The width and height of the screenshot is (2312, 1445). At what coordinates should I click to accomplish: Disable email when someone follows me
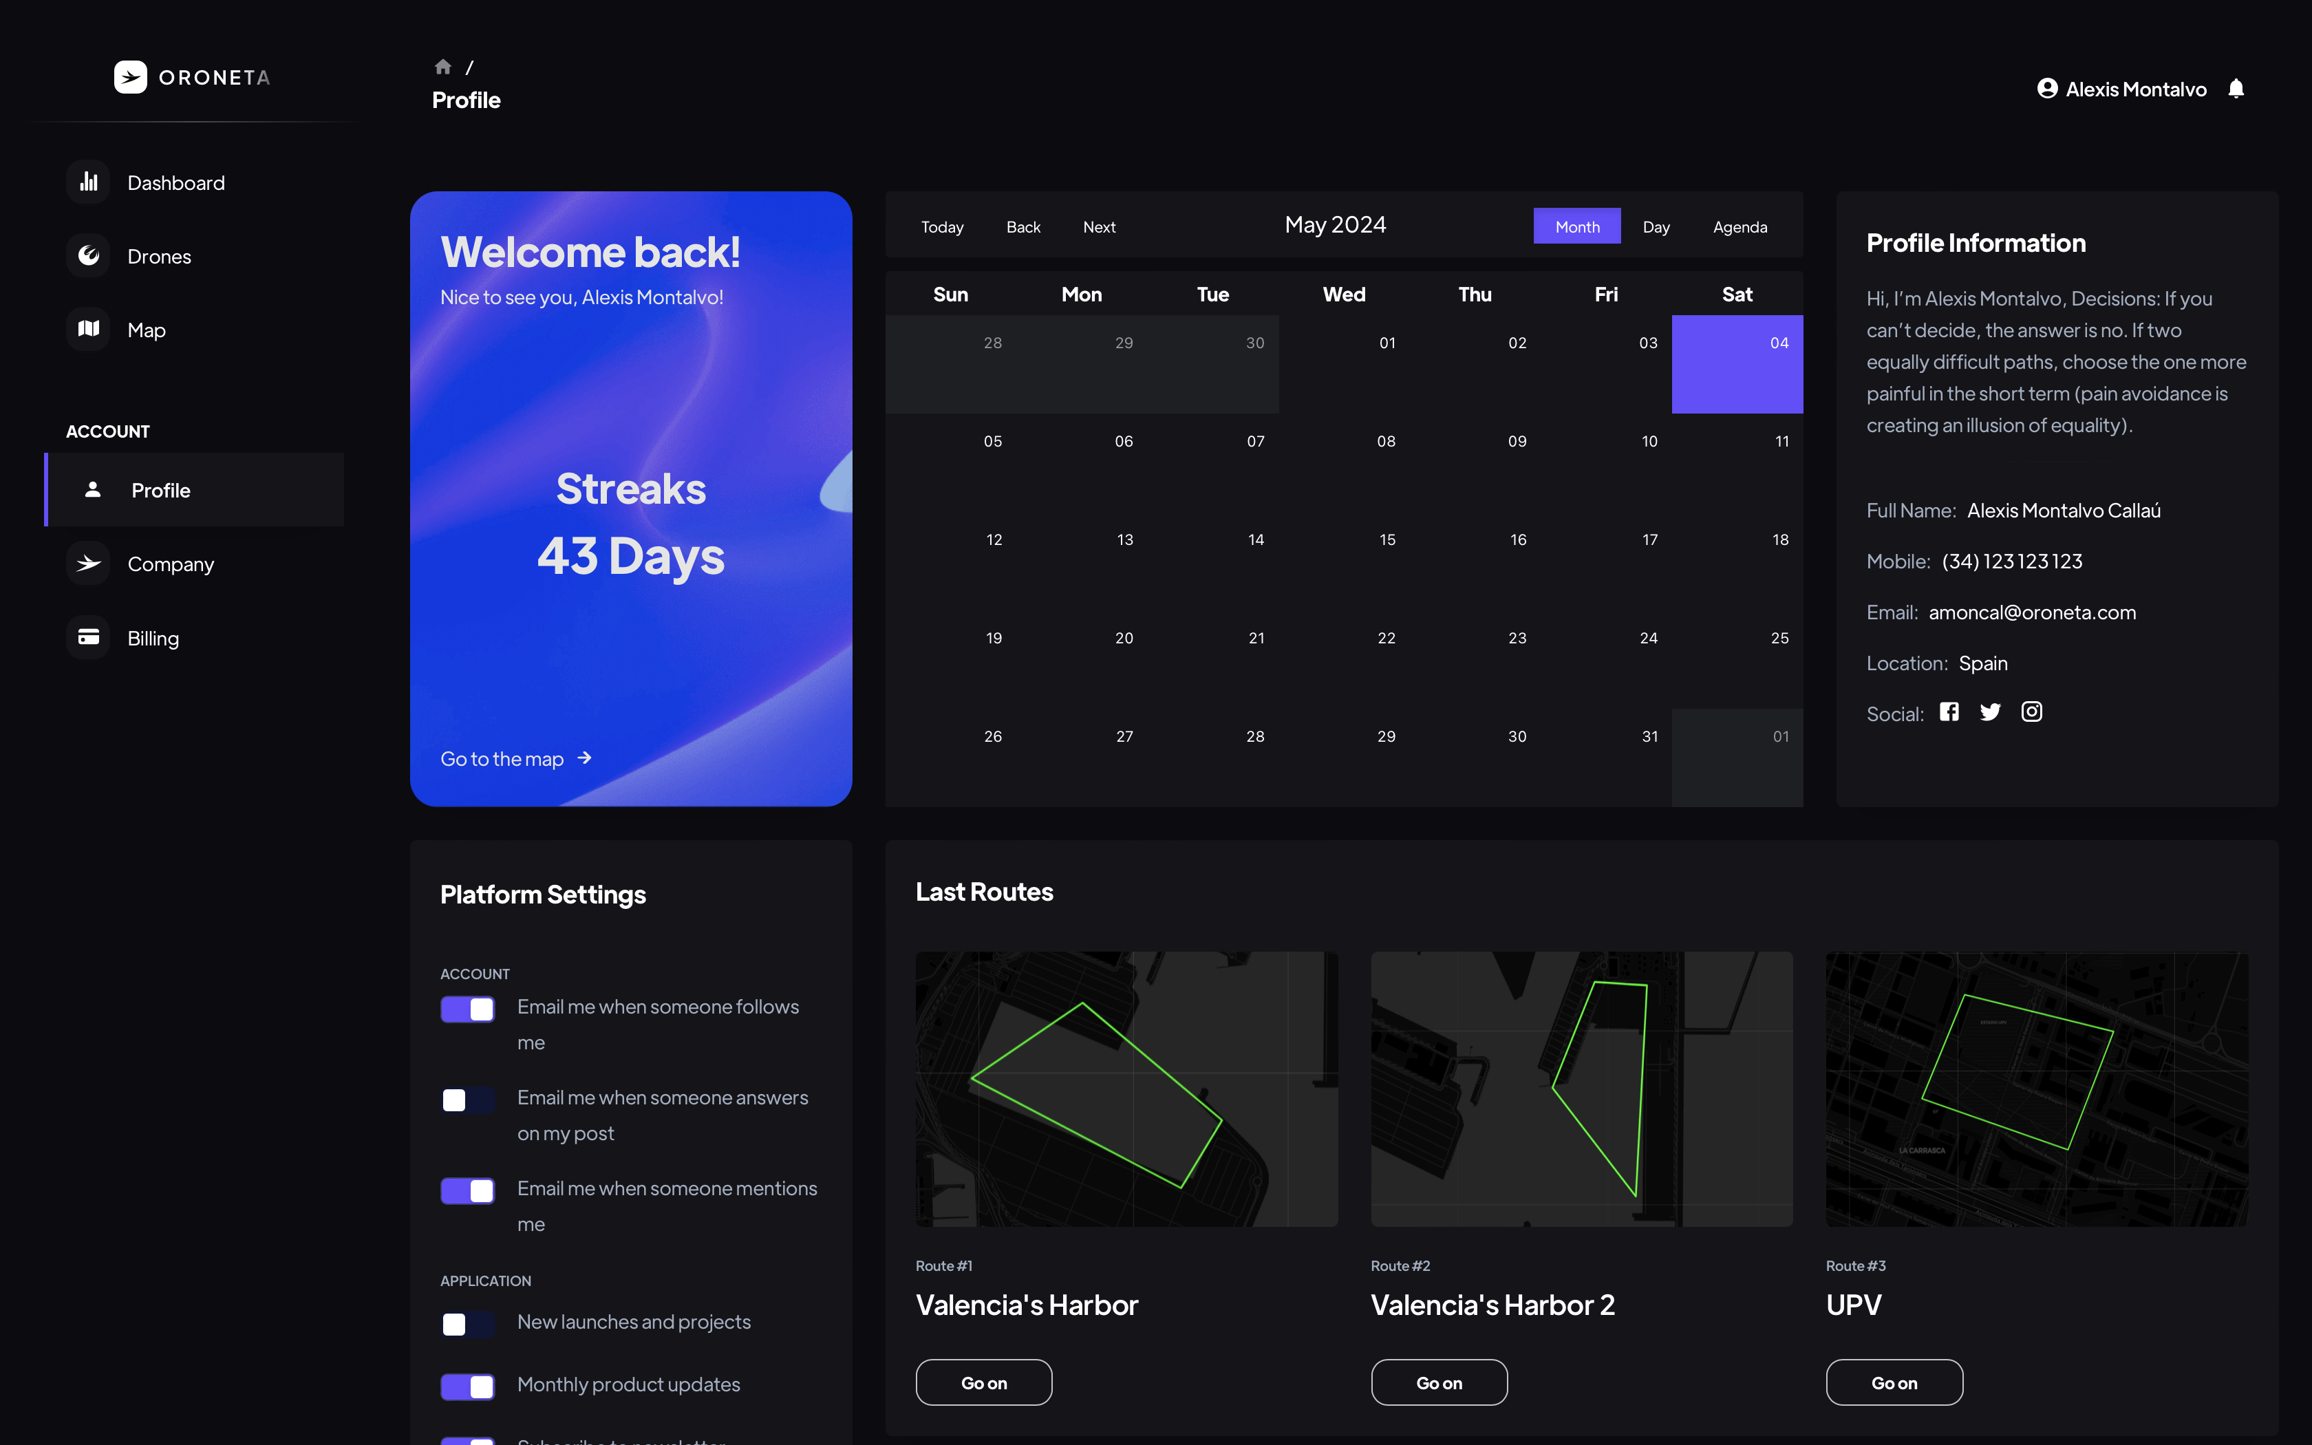(x=467, y=1009)
